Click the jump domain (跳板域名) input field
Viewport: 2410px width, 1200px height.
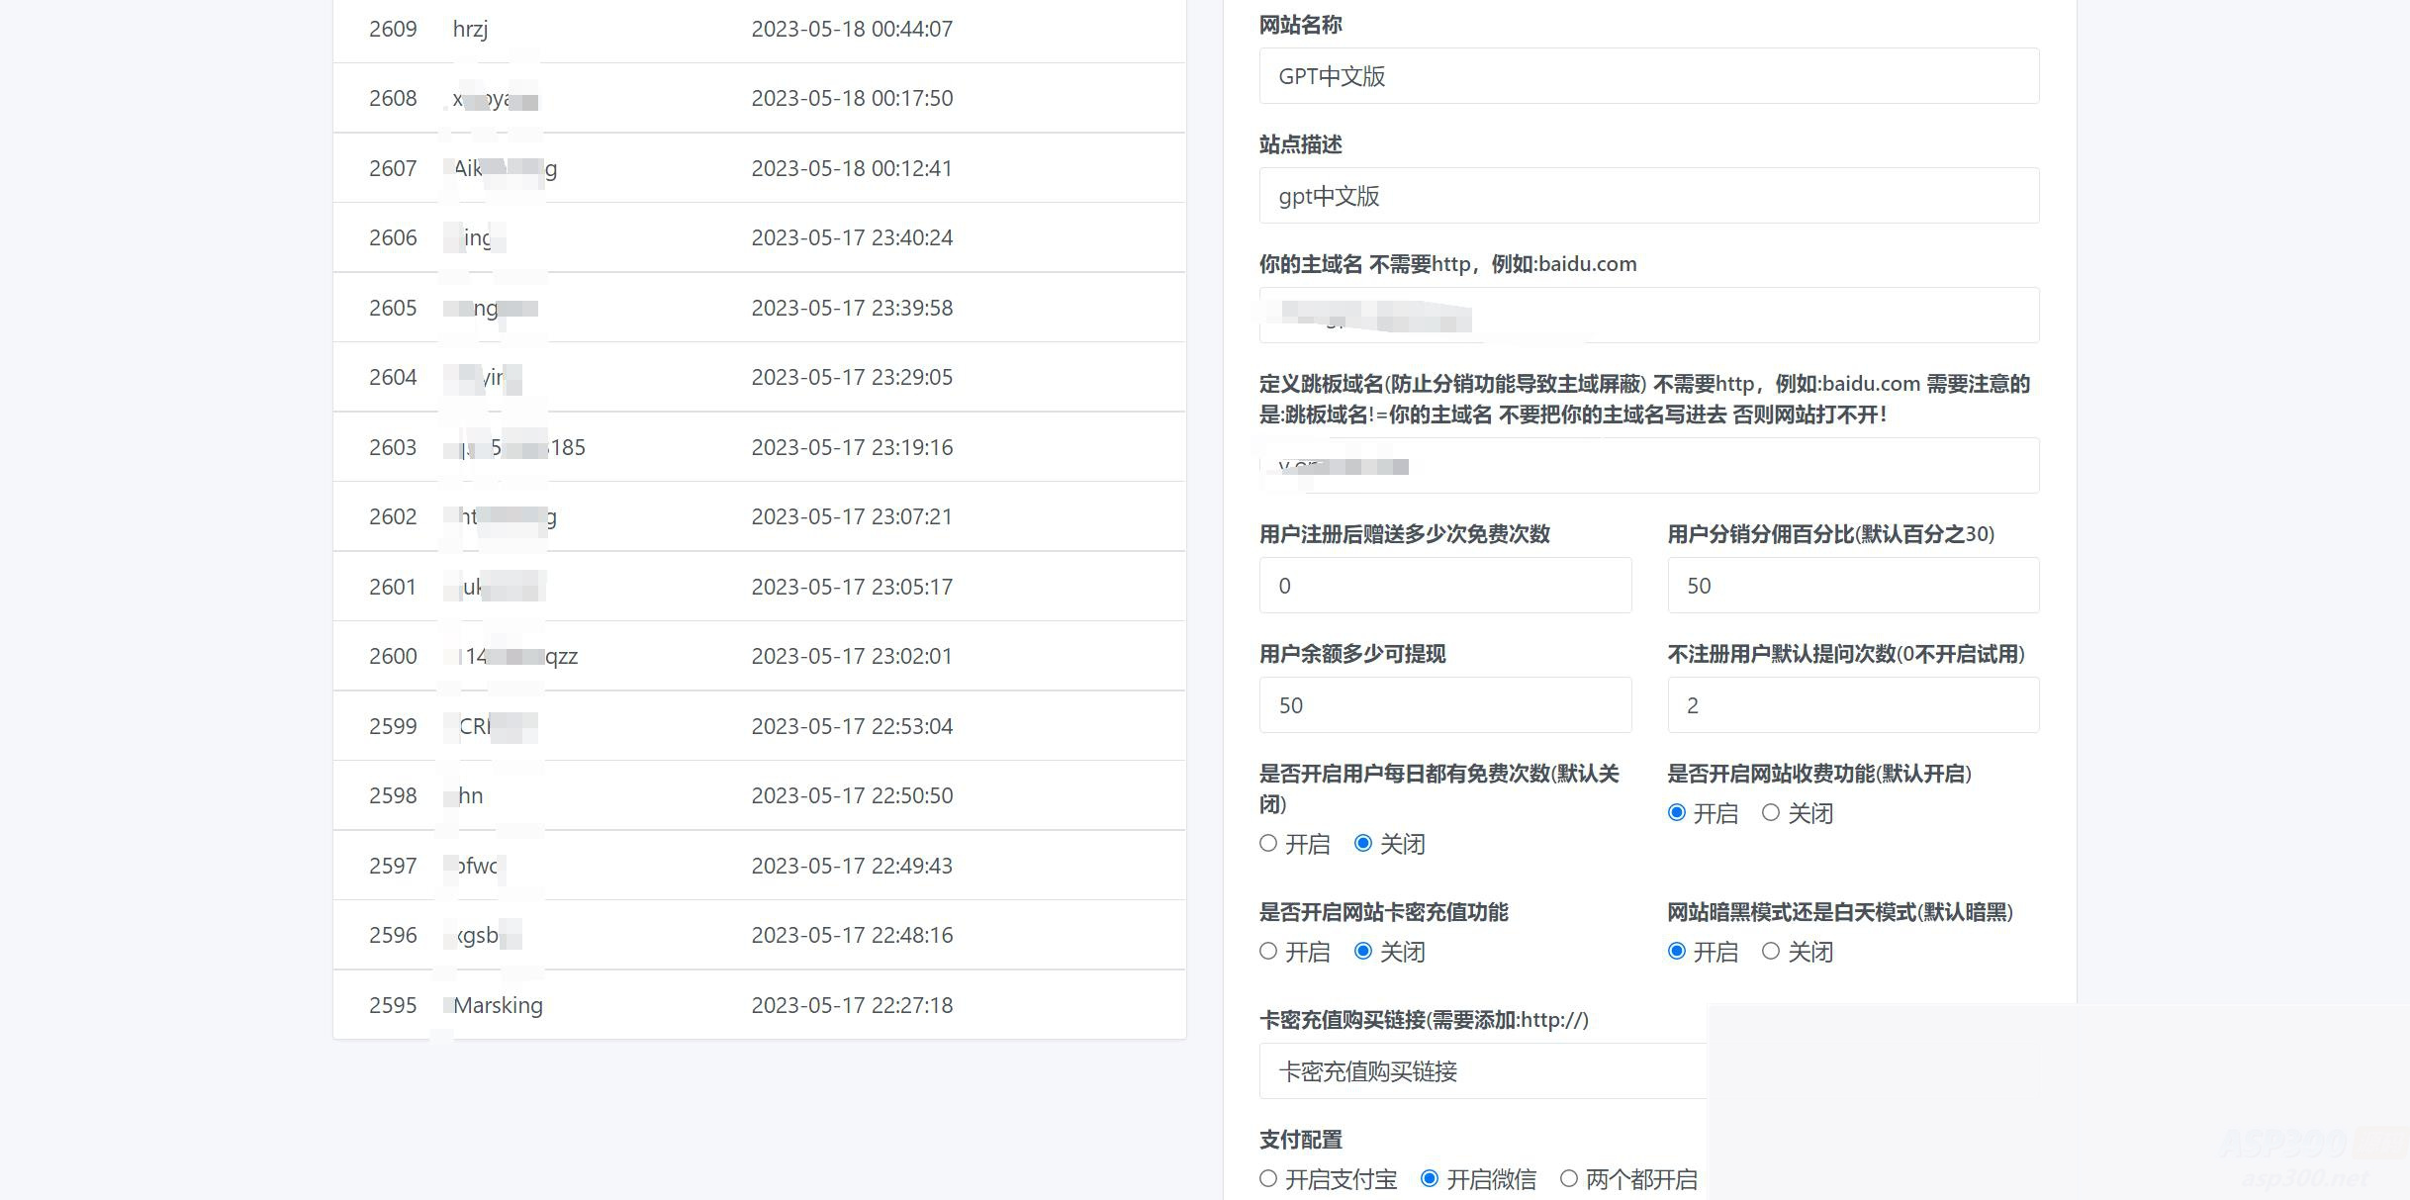[x=1648, y=465]
